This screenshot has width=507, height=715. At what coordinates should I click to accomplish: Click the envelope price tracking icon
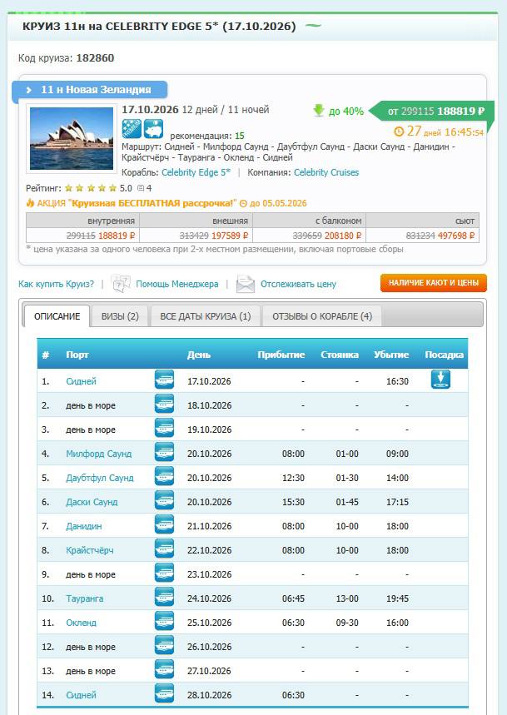[246, 284]
